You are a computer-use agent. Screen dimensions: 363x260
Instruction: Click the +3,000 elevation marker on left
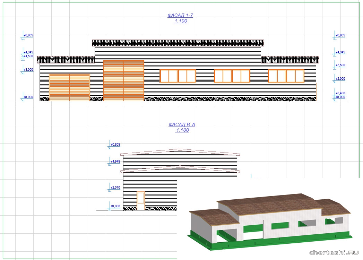click(x=28, y=70)
